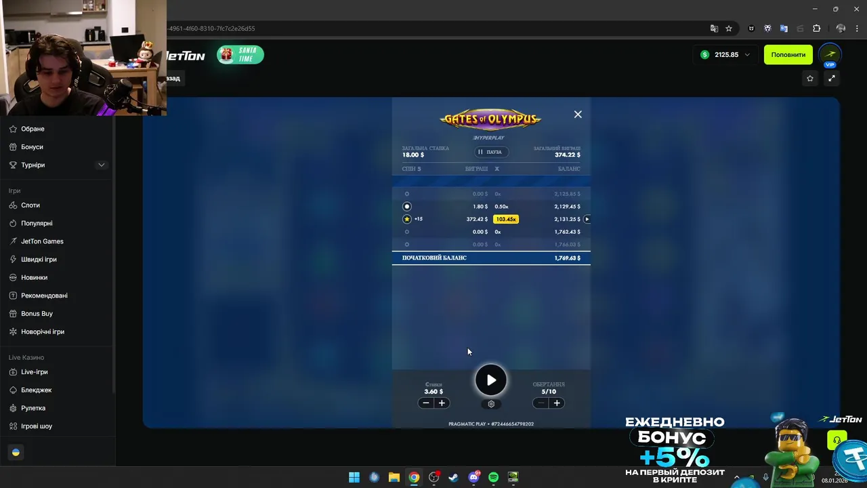The width and height of the screenshot is (867, 488).
Task: Click the total bet value 18.00 $
Action: pyautogui.click(x=413, y=155)
